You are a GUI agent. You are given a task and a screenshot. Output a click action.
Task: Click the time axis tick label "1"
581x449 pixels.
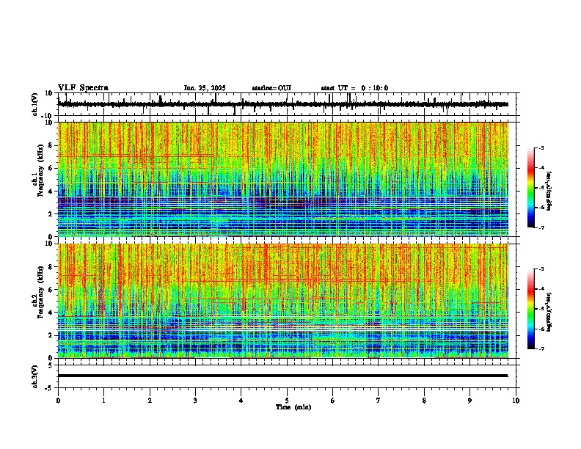pyautogui.click(x=103, y=401)
